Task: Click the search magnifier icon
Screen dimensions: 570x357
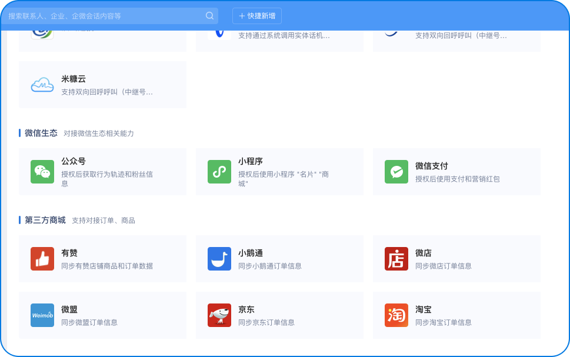Action: pos(209,16)
